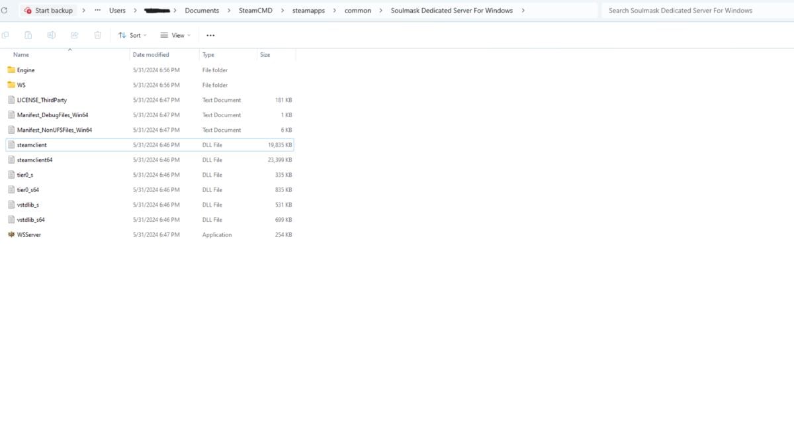Open the Sort dropdown

[x=132, y=34]
